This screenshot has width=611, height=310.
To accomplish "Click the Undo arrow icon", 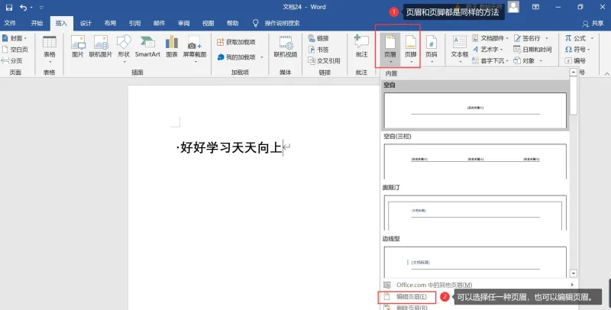I will pos(24,8).
